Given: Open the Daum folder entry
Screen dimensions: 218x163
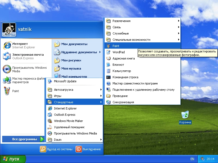Looking at the screenshot, I should [x=74, y=140].
